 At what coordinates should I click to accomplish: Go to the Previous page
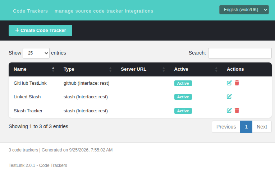[226, 127]
